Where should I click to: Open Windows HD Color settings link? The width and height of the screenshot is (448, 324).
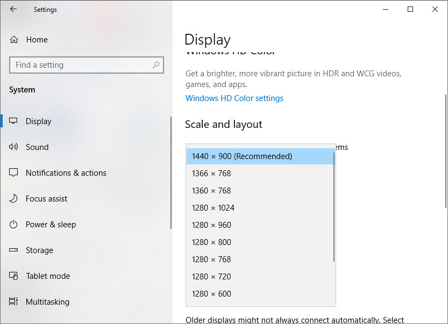point(234,98)
